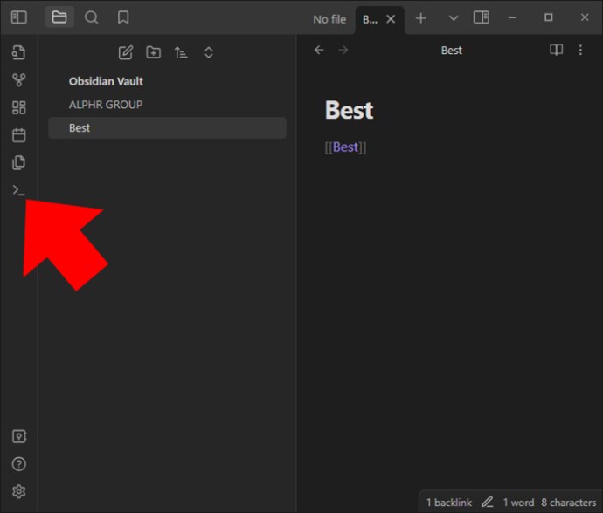Viewport: 603px width, 513px height.
Task: Expand or collapse all folders
Action: [x=209, y=52]
